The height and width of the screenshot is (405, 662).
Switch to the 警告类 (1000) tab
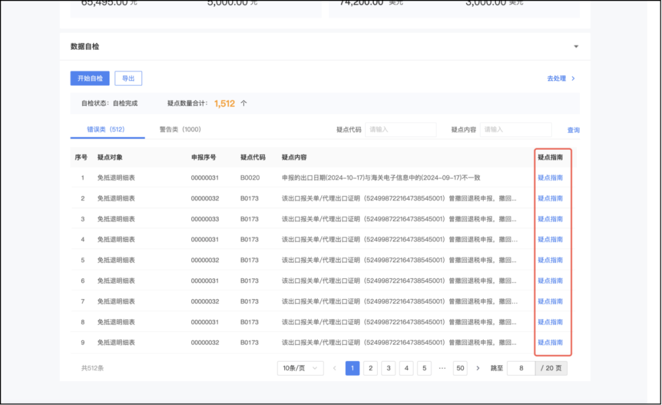pyautogui.click(x=180, y=129)
